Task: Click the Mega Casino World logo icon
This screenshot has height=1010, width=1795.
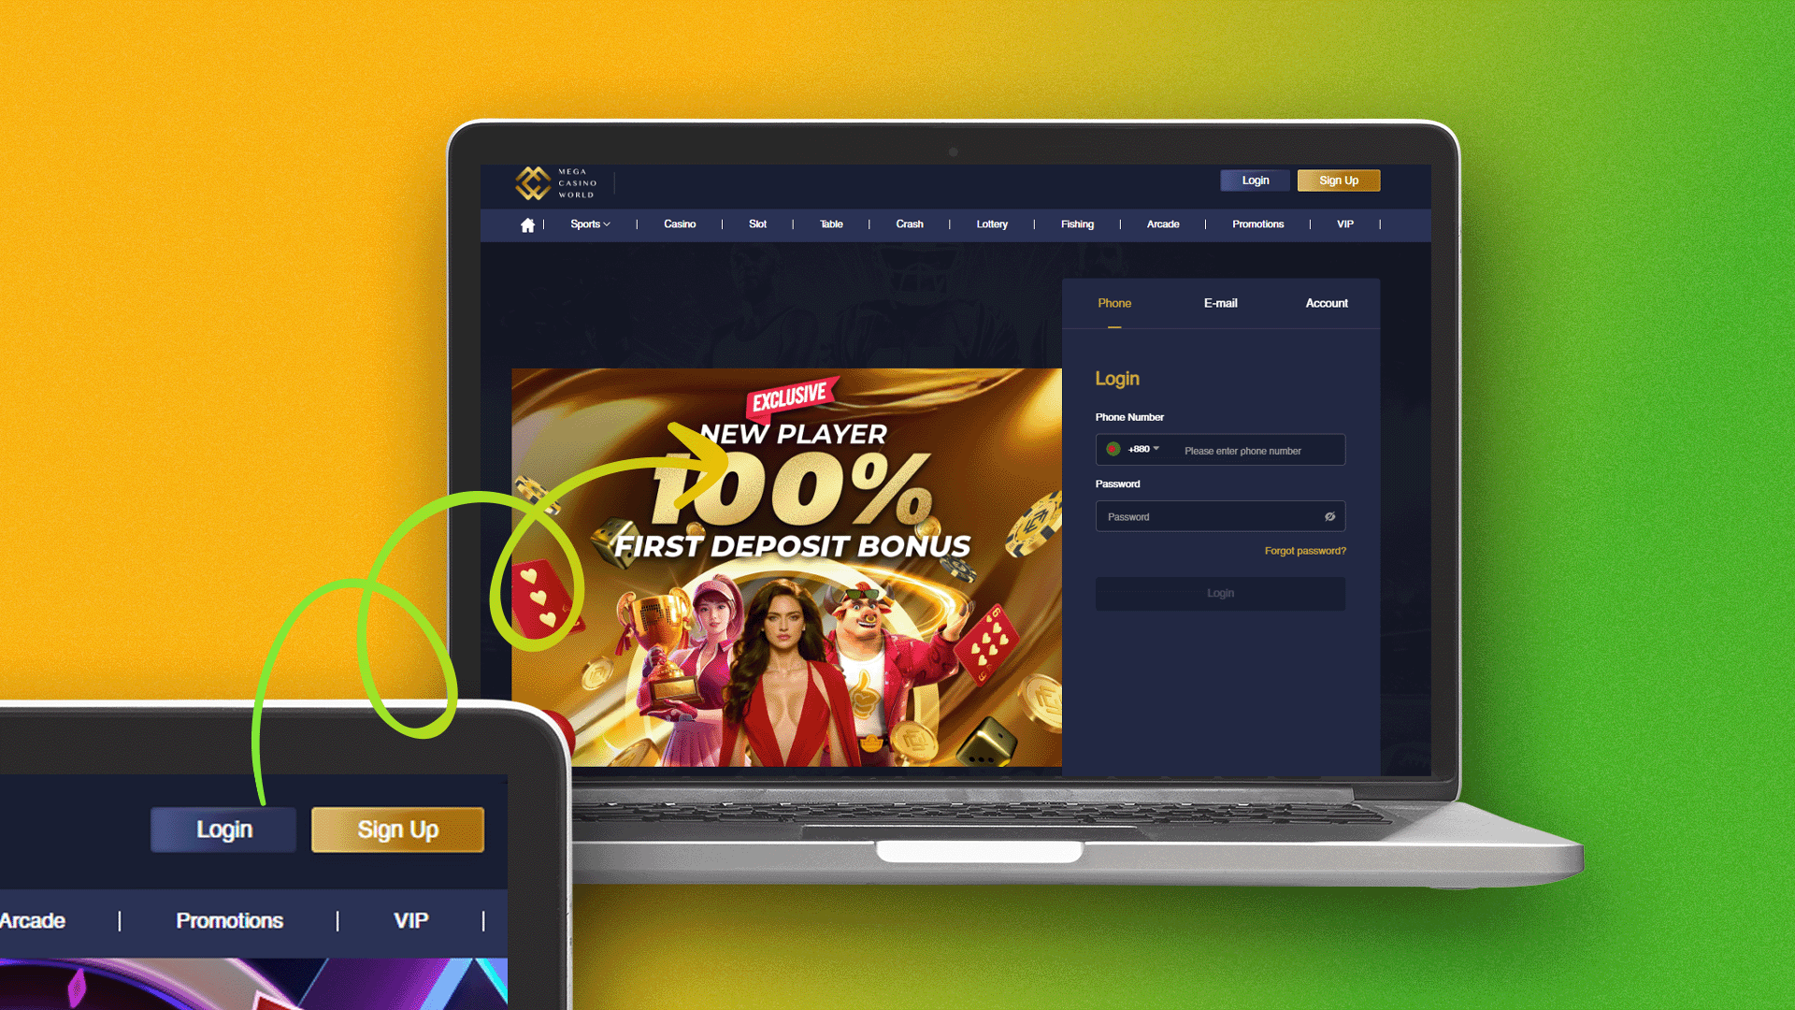Action: [533, 182]
